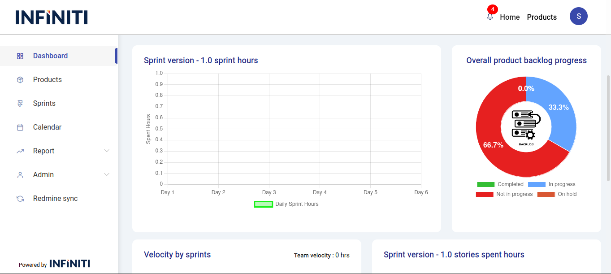Open Home in the top navigation
This screenshot has height=274, width=611.
(510, 17)
